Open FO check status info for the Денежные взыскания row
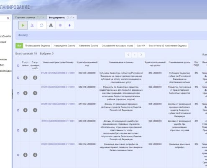This screenshot has width=207, height=168. 35,155
